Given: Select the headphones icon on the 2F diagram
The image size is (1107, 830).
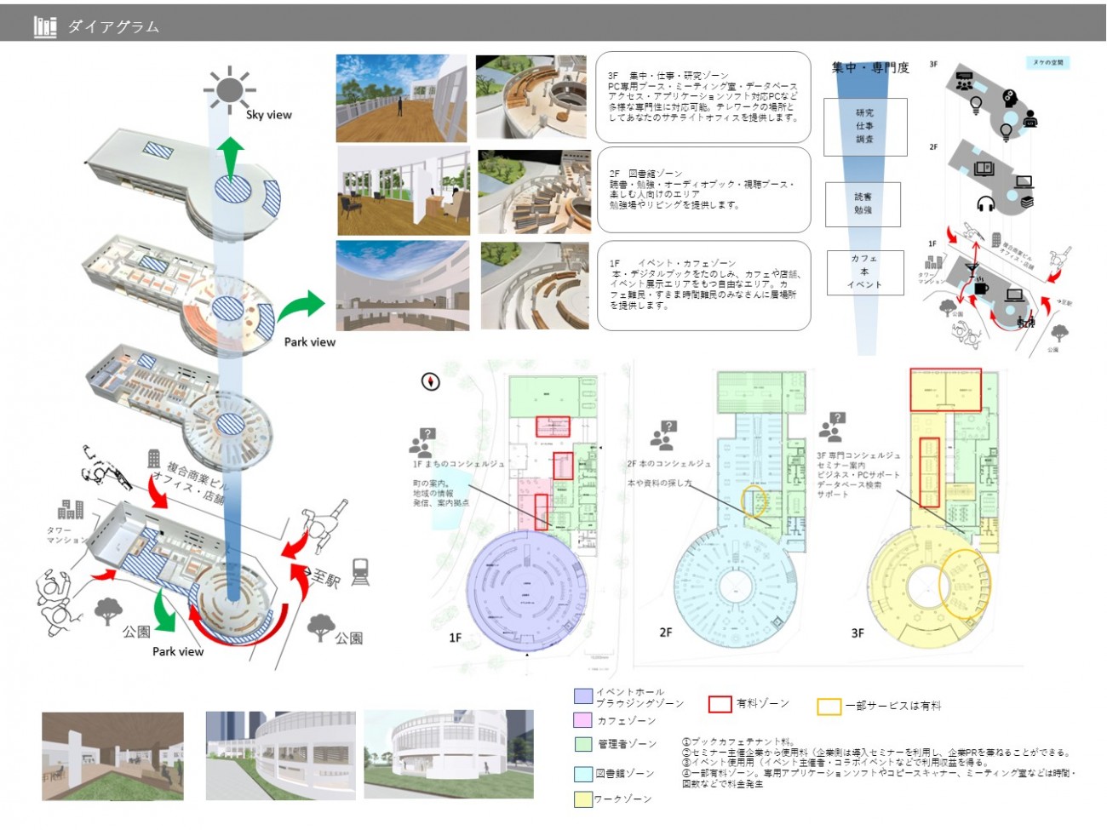Looking at the screenshot, I should 986,203.
